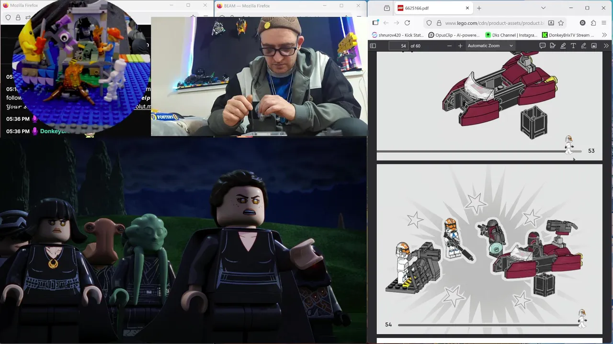Click the progress bar on page 54
This screenshot has height=344, width=613.
click(x=488, y=325)
